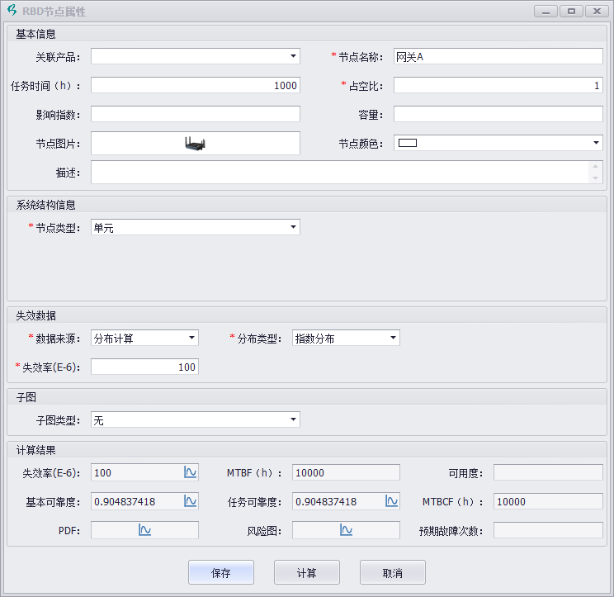Screen dimensions: 614x597
Task: Click the 失效数据 section header
Action: [x=307, y=315]
